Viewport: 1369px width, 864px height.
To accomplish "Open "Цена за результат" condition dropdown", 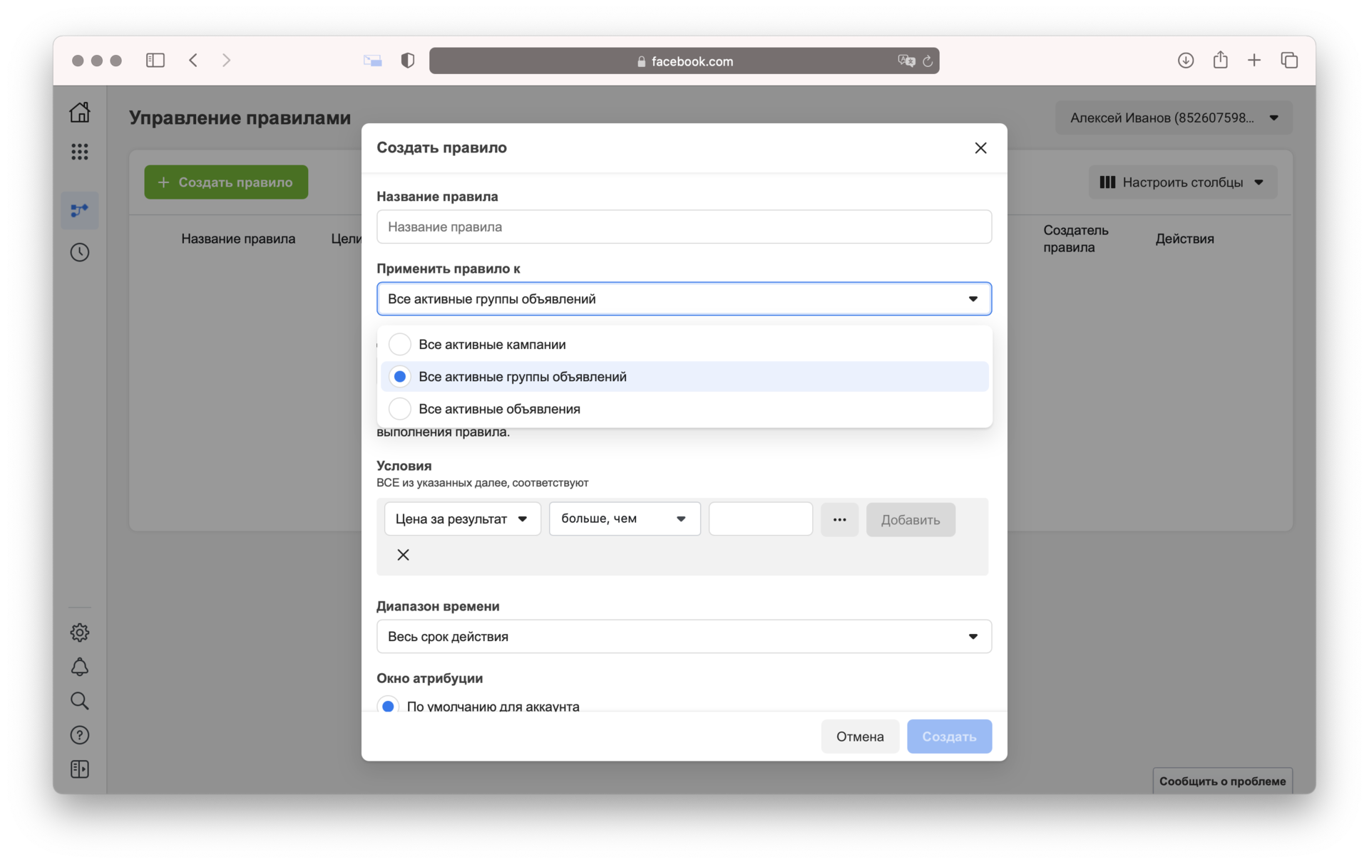I will pos(462,519).
